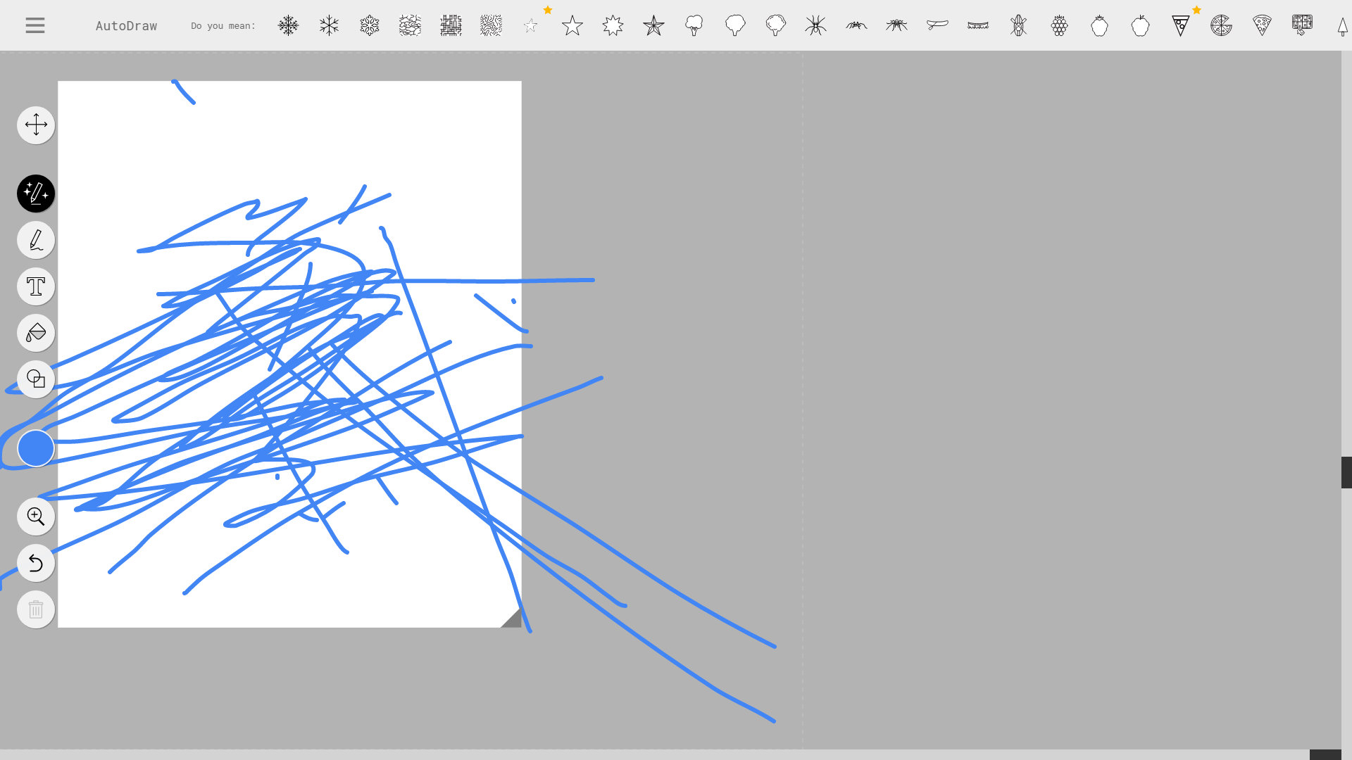Choose the freehand Draw tool
Screen dimensions: 1352x760
coord(36,240)
